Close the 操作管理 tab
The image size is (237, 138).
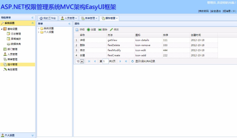[x=117, y=18]
